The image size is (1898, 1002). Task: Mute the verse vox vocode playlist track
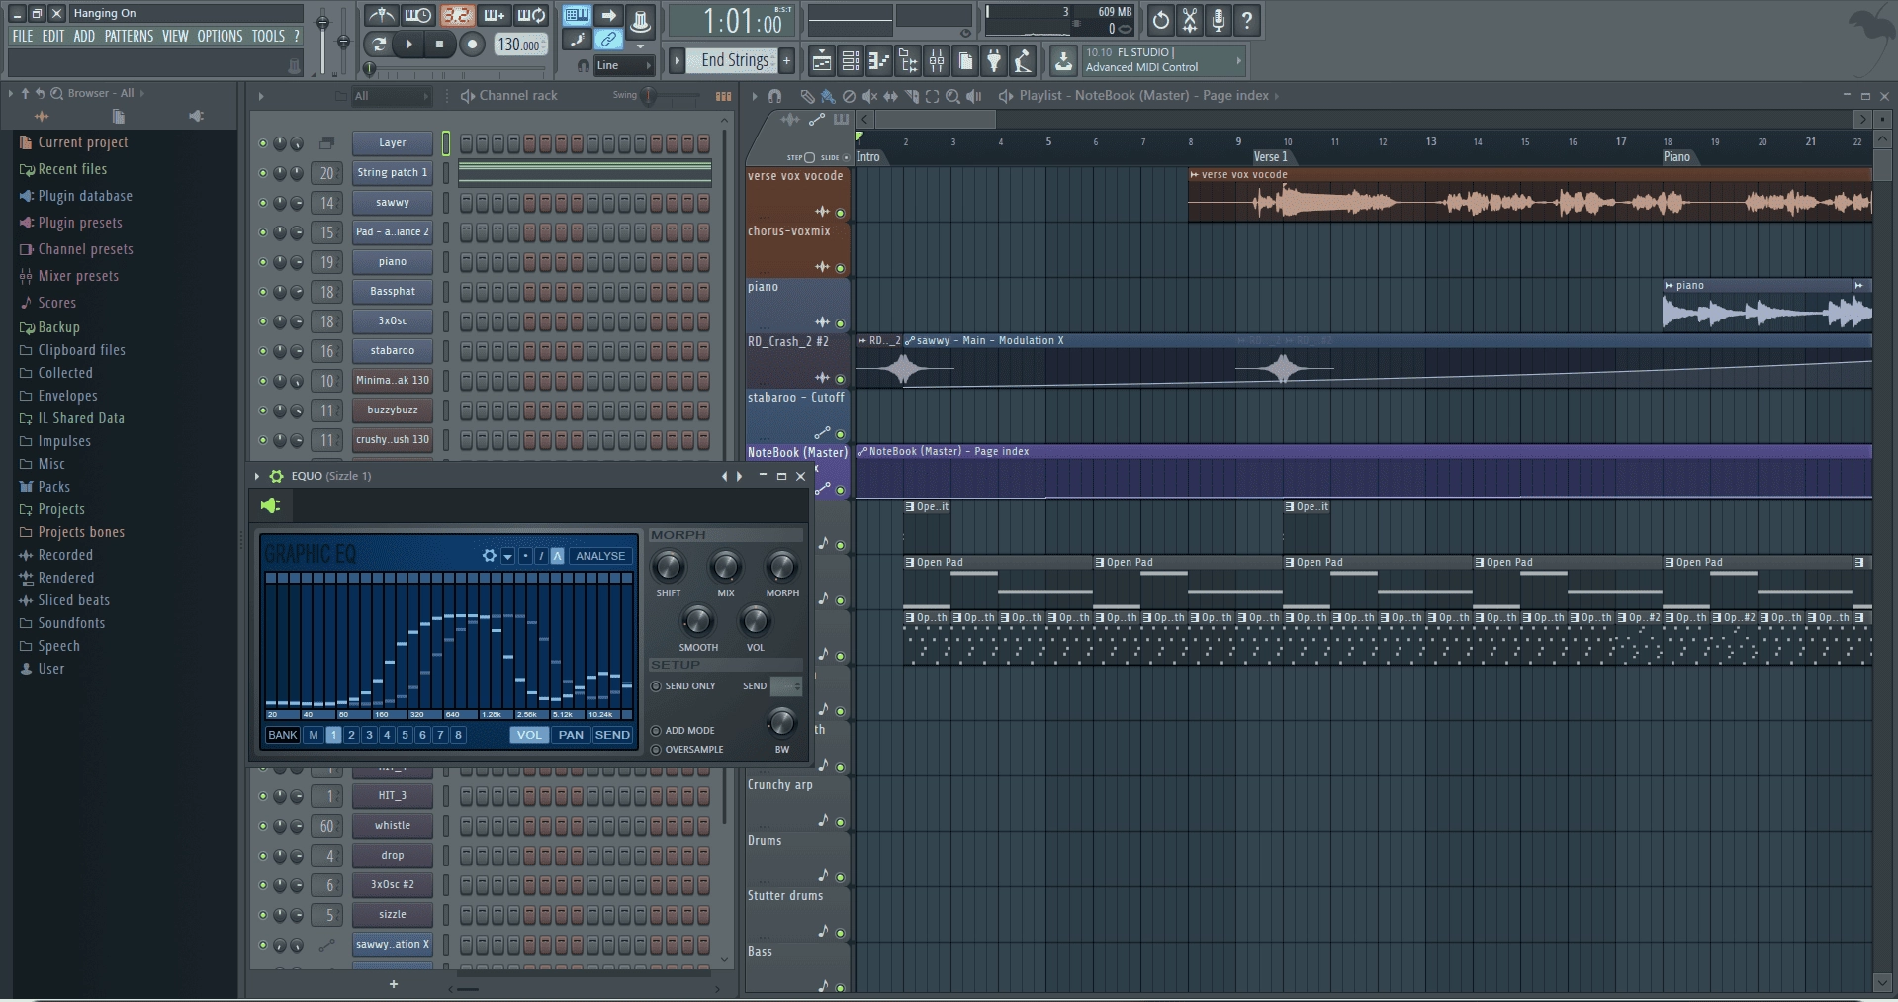[841, 213]
